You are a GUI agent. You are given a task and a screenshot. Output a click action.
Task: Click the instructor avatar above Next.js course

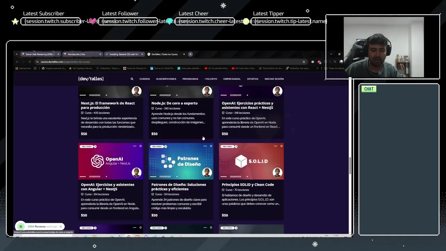(x=136, y=91)
